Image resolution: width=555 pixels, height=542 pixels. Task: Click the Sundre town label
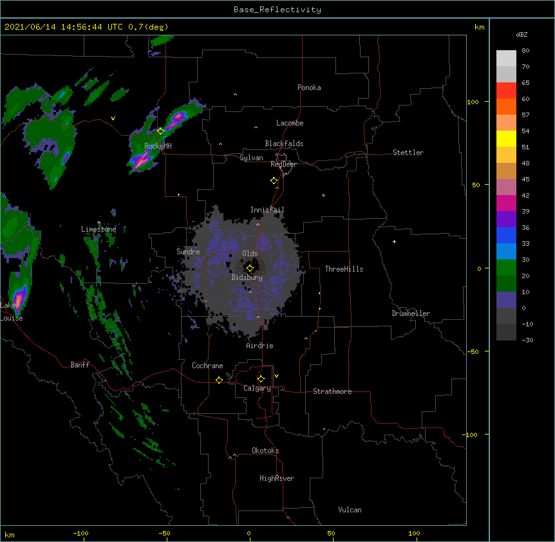coord(188,252)
